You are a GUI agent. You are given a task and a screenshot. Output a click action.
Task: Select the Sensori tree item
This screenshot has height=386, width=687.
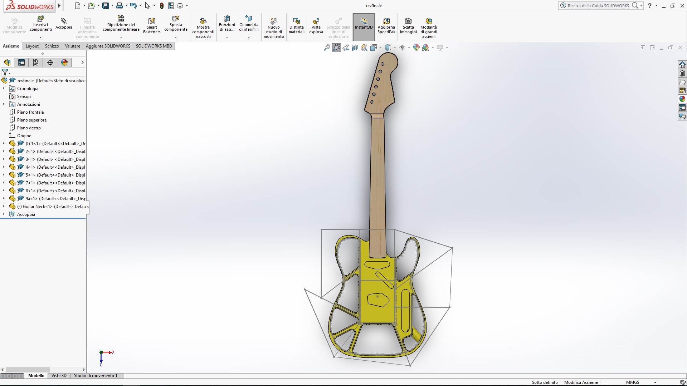(x=24, y=96)
